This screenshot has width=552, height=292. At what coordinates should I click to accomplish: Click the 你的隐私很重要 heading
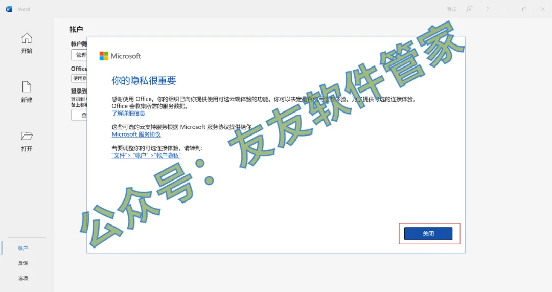click(144, 81)
